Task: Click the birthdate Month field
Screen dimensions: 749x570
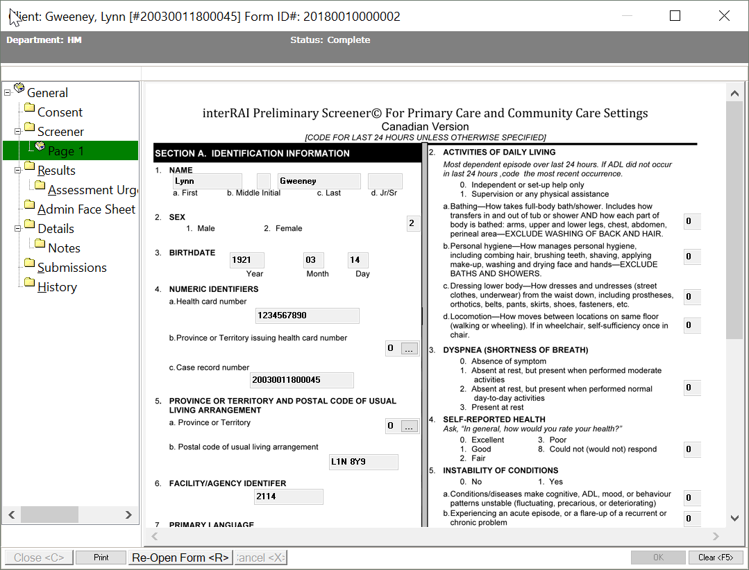Action: click(313, 260)
